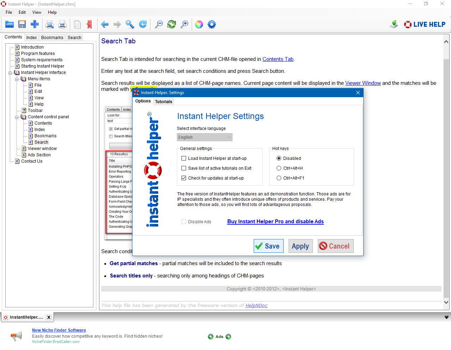Follow the Viewer Window link
This screenshot has height=350, width=451.
363,83
